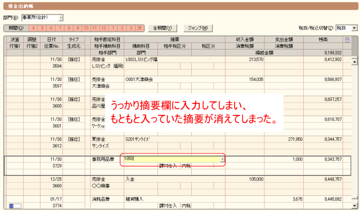This screenshot has width=360, height=211.
Task: Select the 決 period tab
Action: tap(139, 28)
